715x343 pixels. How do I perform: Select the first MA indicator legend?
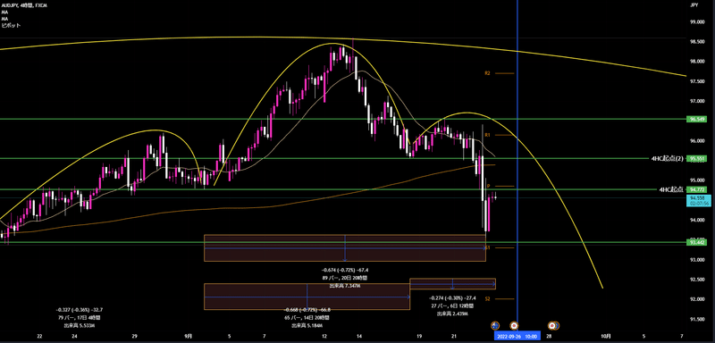pos(4,13)
